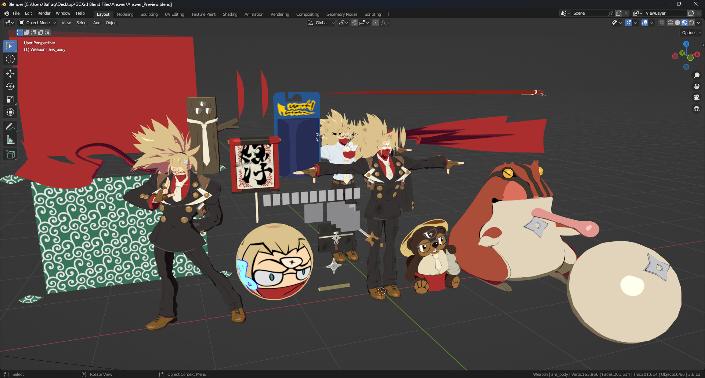Select the Move tool in the toolbar
Screen dimensions: 705x378
tap(10, 74)
